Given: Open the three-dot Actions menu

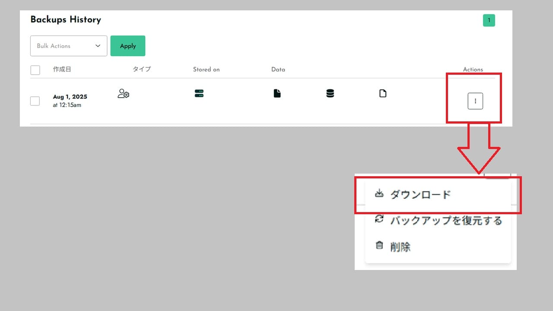Looking at the screenshot, I should pyautogui.click(x=475, y=101).
